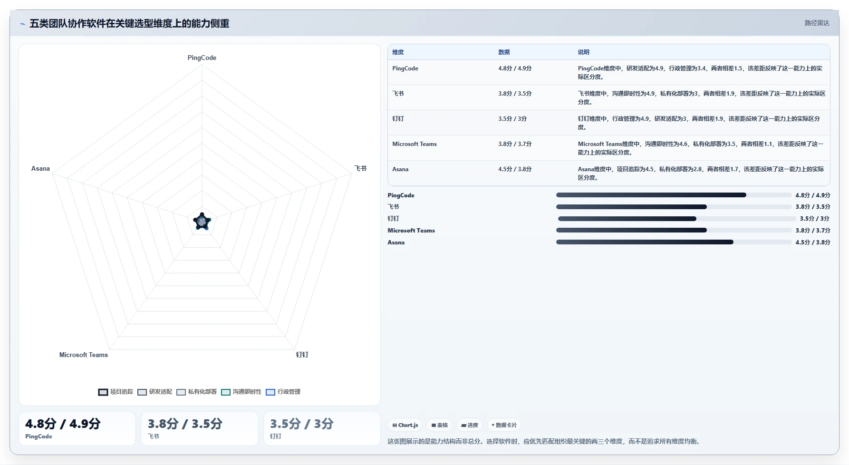Click the 说明 column header
Screen dimensions: 849x465
[583, 52]
